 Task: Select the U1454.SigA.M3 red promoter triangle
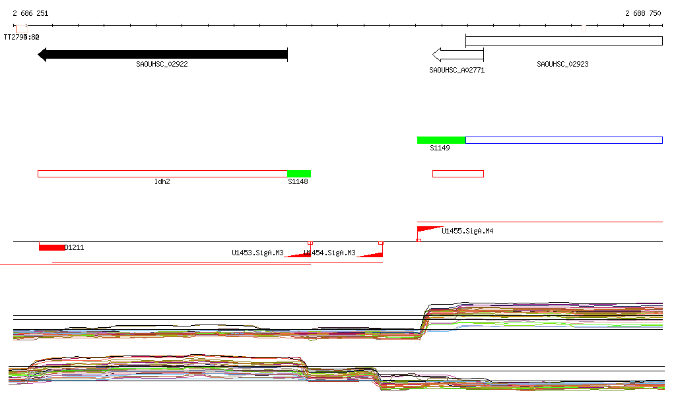370,255
